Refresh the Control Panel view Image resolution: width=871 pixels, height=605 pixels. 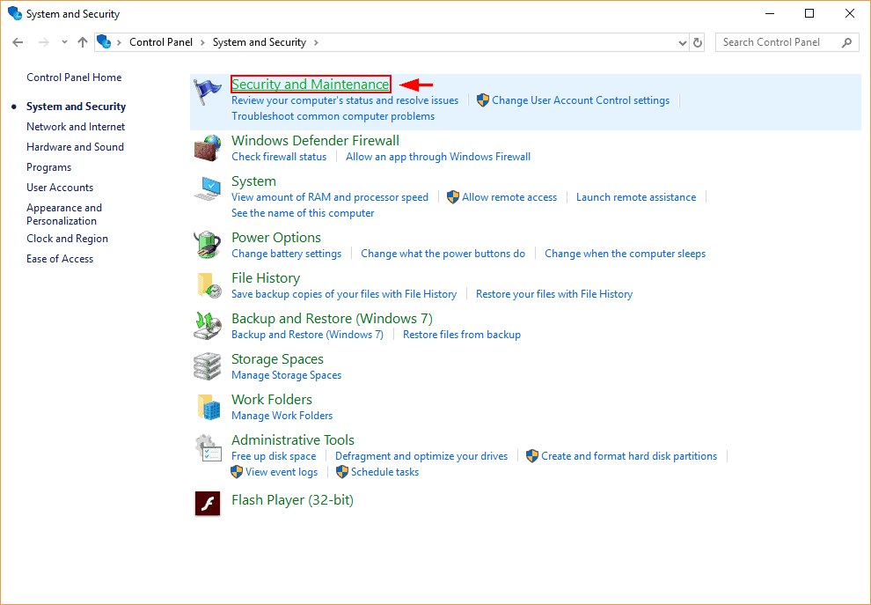point(698,42)
